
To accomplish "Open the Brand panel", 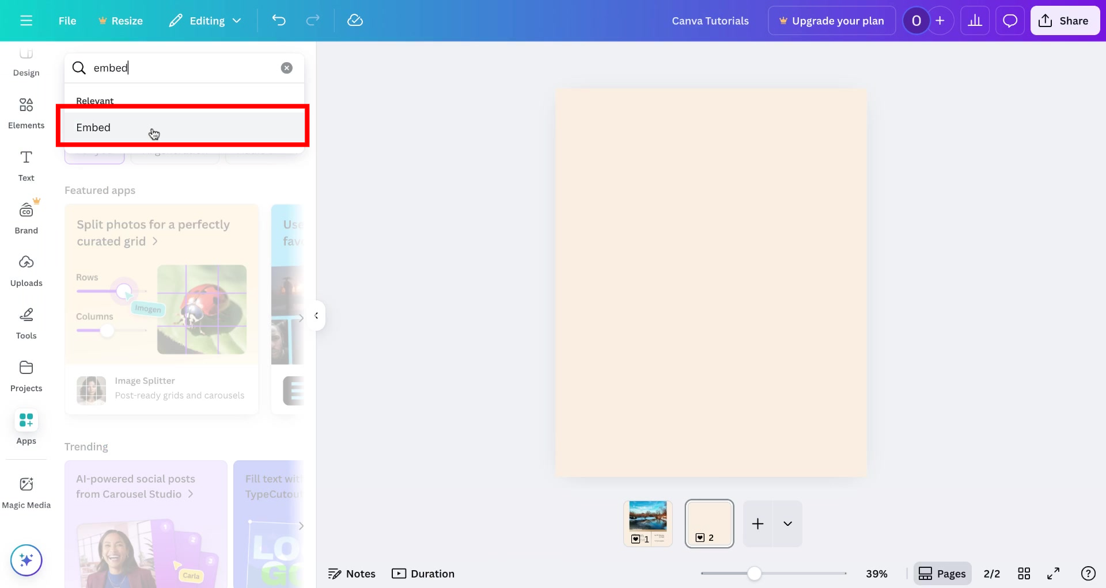I will (x=26, y=217).
